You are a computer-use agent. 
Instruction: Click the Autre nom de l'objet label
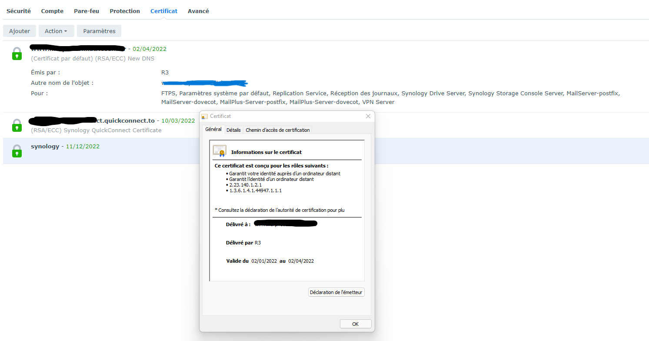tap(62, 83)
